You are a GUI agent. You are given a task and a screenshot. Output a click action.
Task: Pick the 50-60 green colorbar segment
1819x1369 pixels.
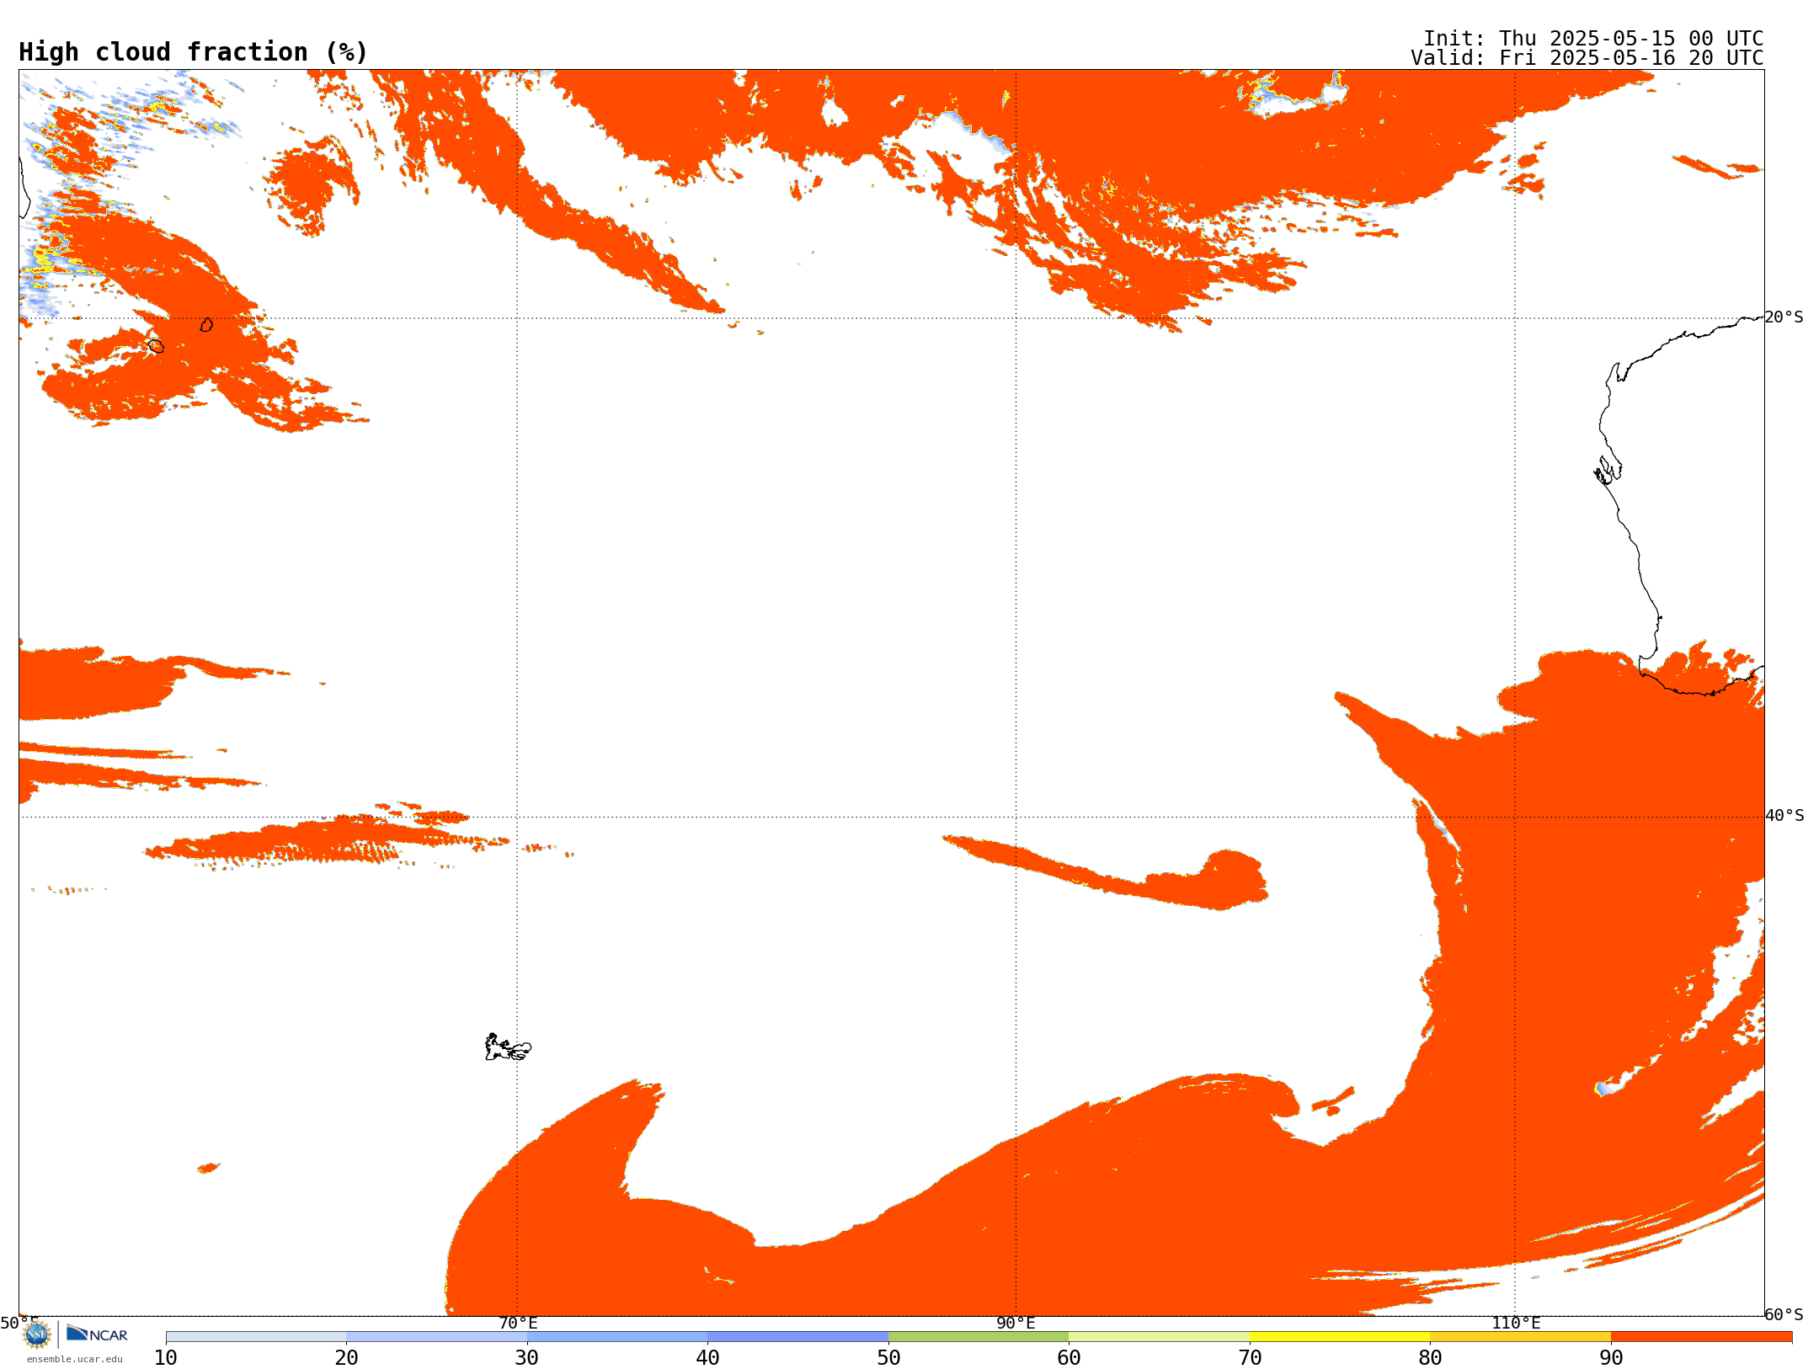tap(979, 1337)
